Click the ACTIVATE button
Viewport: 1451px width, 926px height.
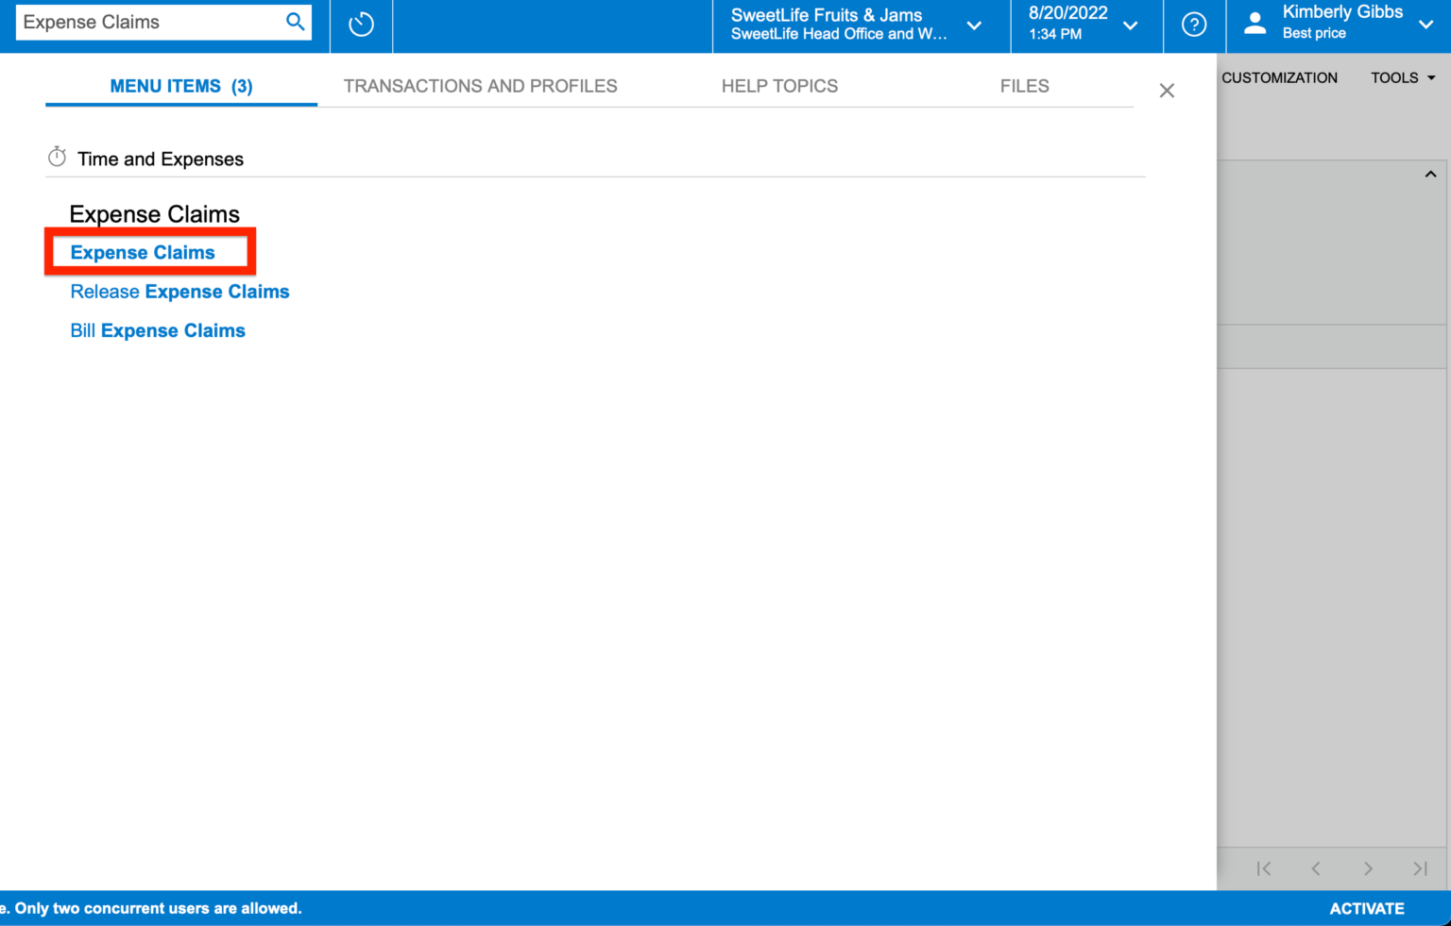pos(1366,908)
